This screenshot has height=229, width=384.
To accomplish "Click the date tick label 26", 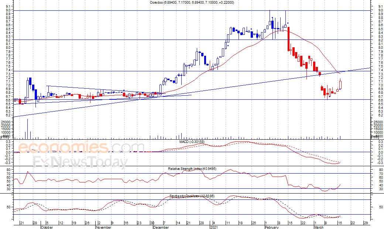I will (87, 223).
